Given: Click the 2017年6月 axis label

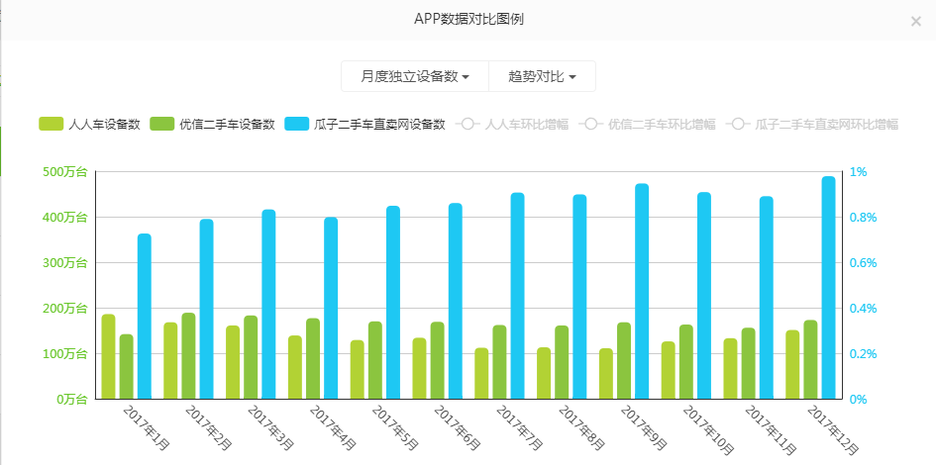Looking at the screenshot, I should pyautogui.click(x=458, y=427).
